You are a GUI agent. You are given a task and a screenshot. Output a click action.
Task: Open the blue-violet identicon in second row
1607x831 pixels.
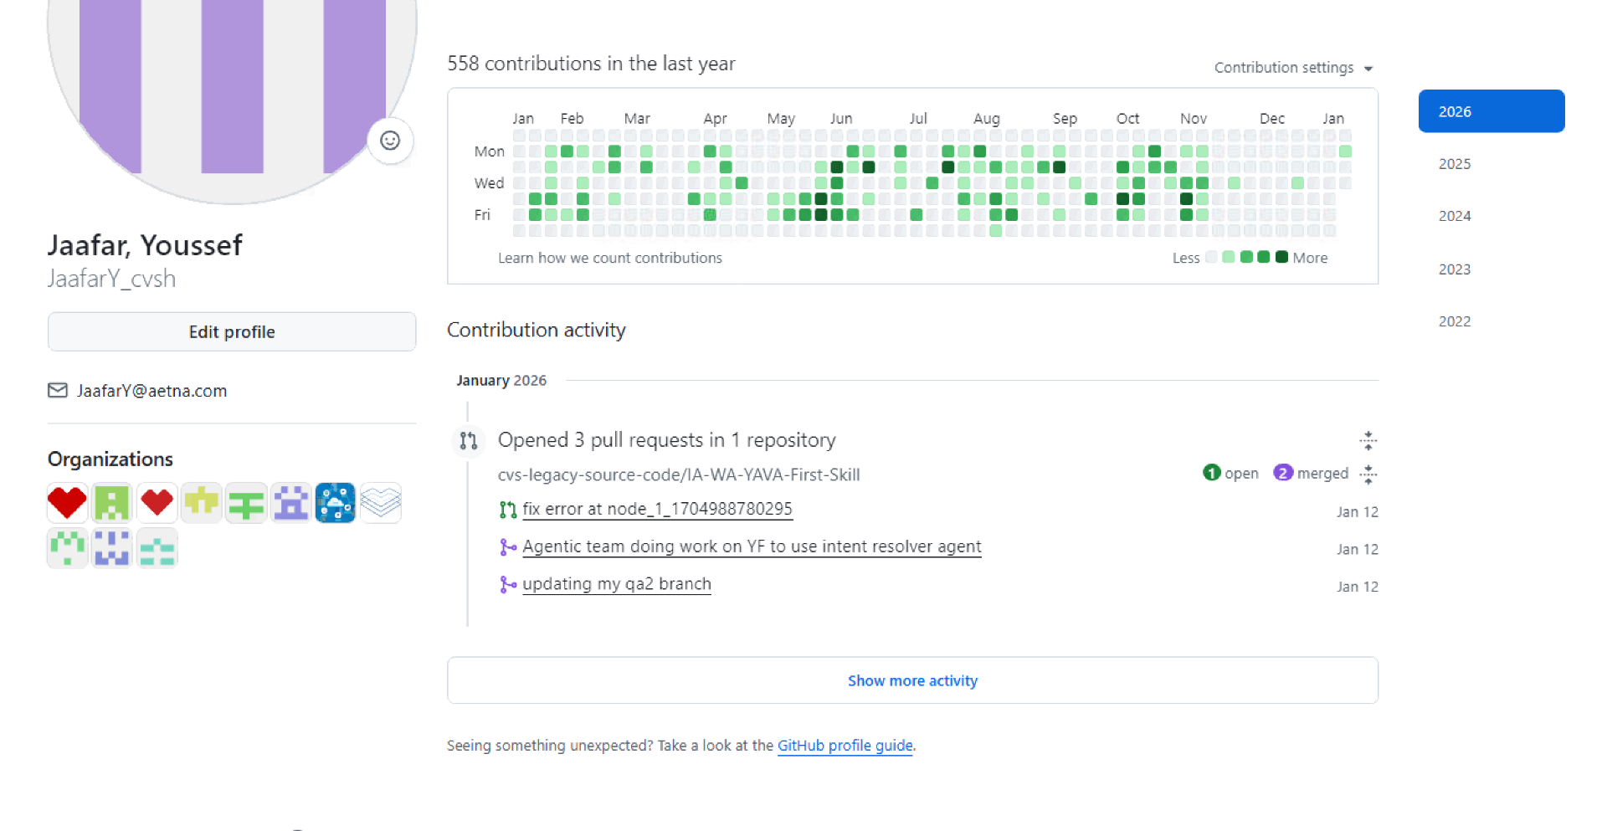point(111,548)
